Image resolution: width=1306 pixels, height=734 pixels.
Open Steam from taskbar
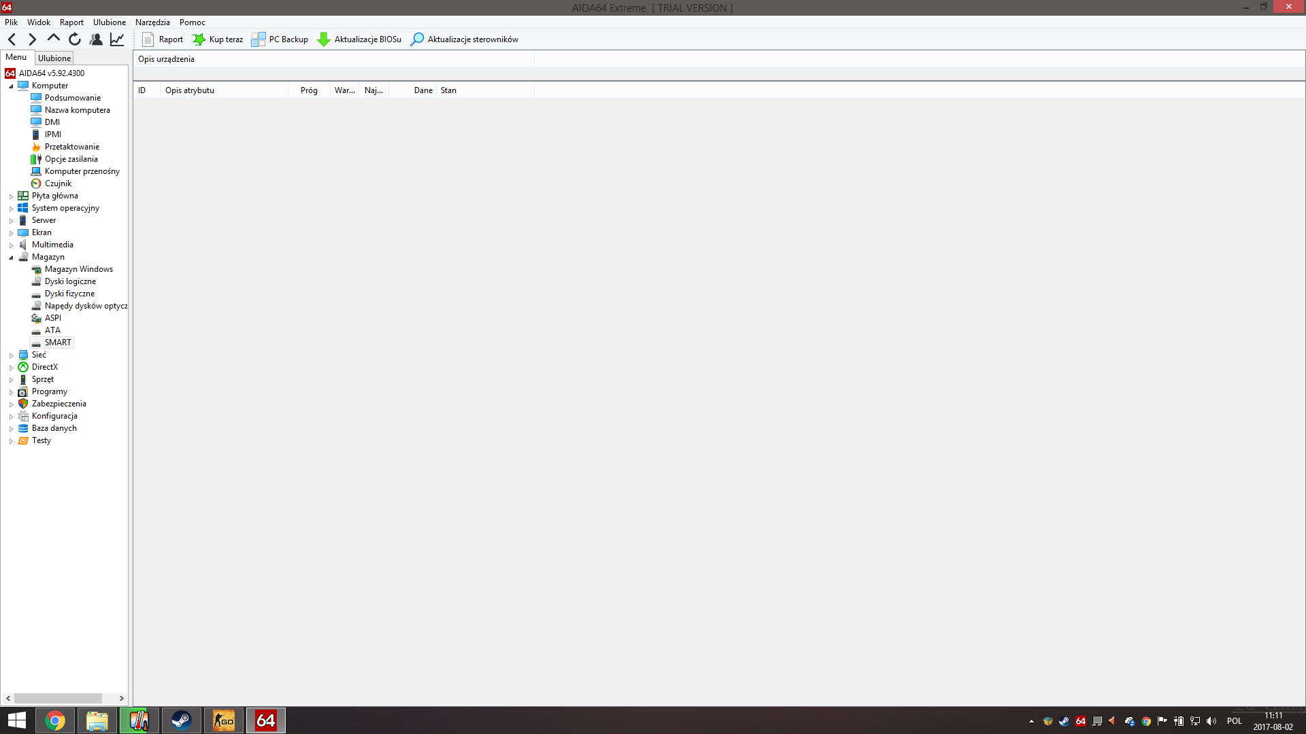(x=181, y=720)
